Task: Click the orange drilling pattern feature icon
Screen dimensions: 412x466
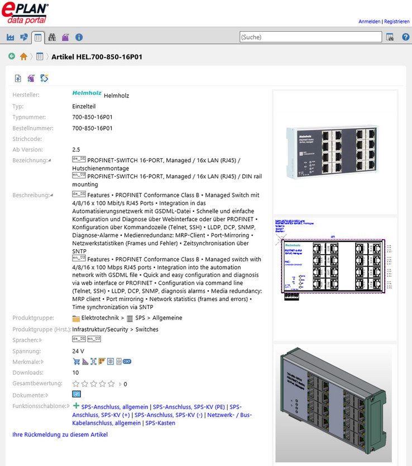Action: click(102, 361)
